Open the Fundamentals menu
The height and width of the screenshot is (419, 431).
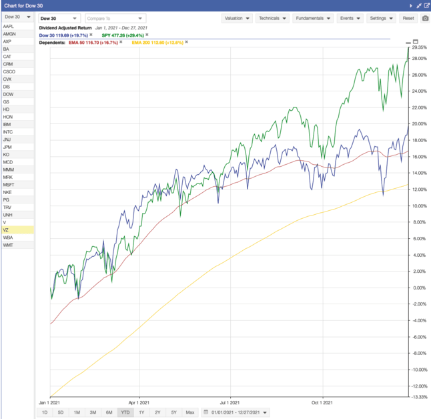313,19
